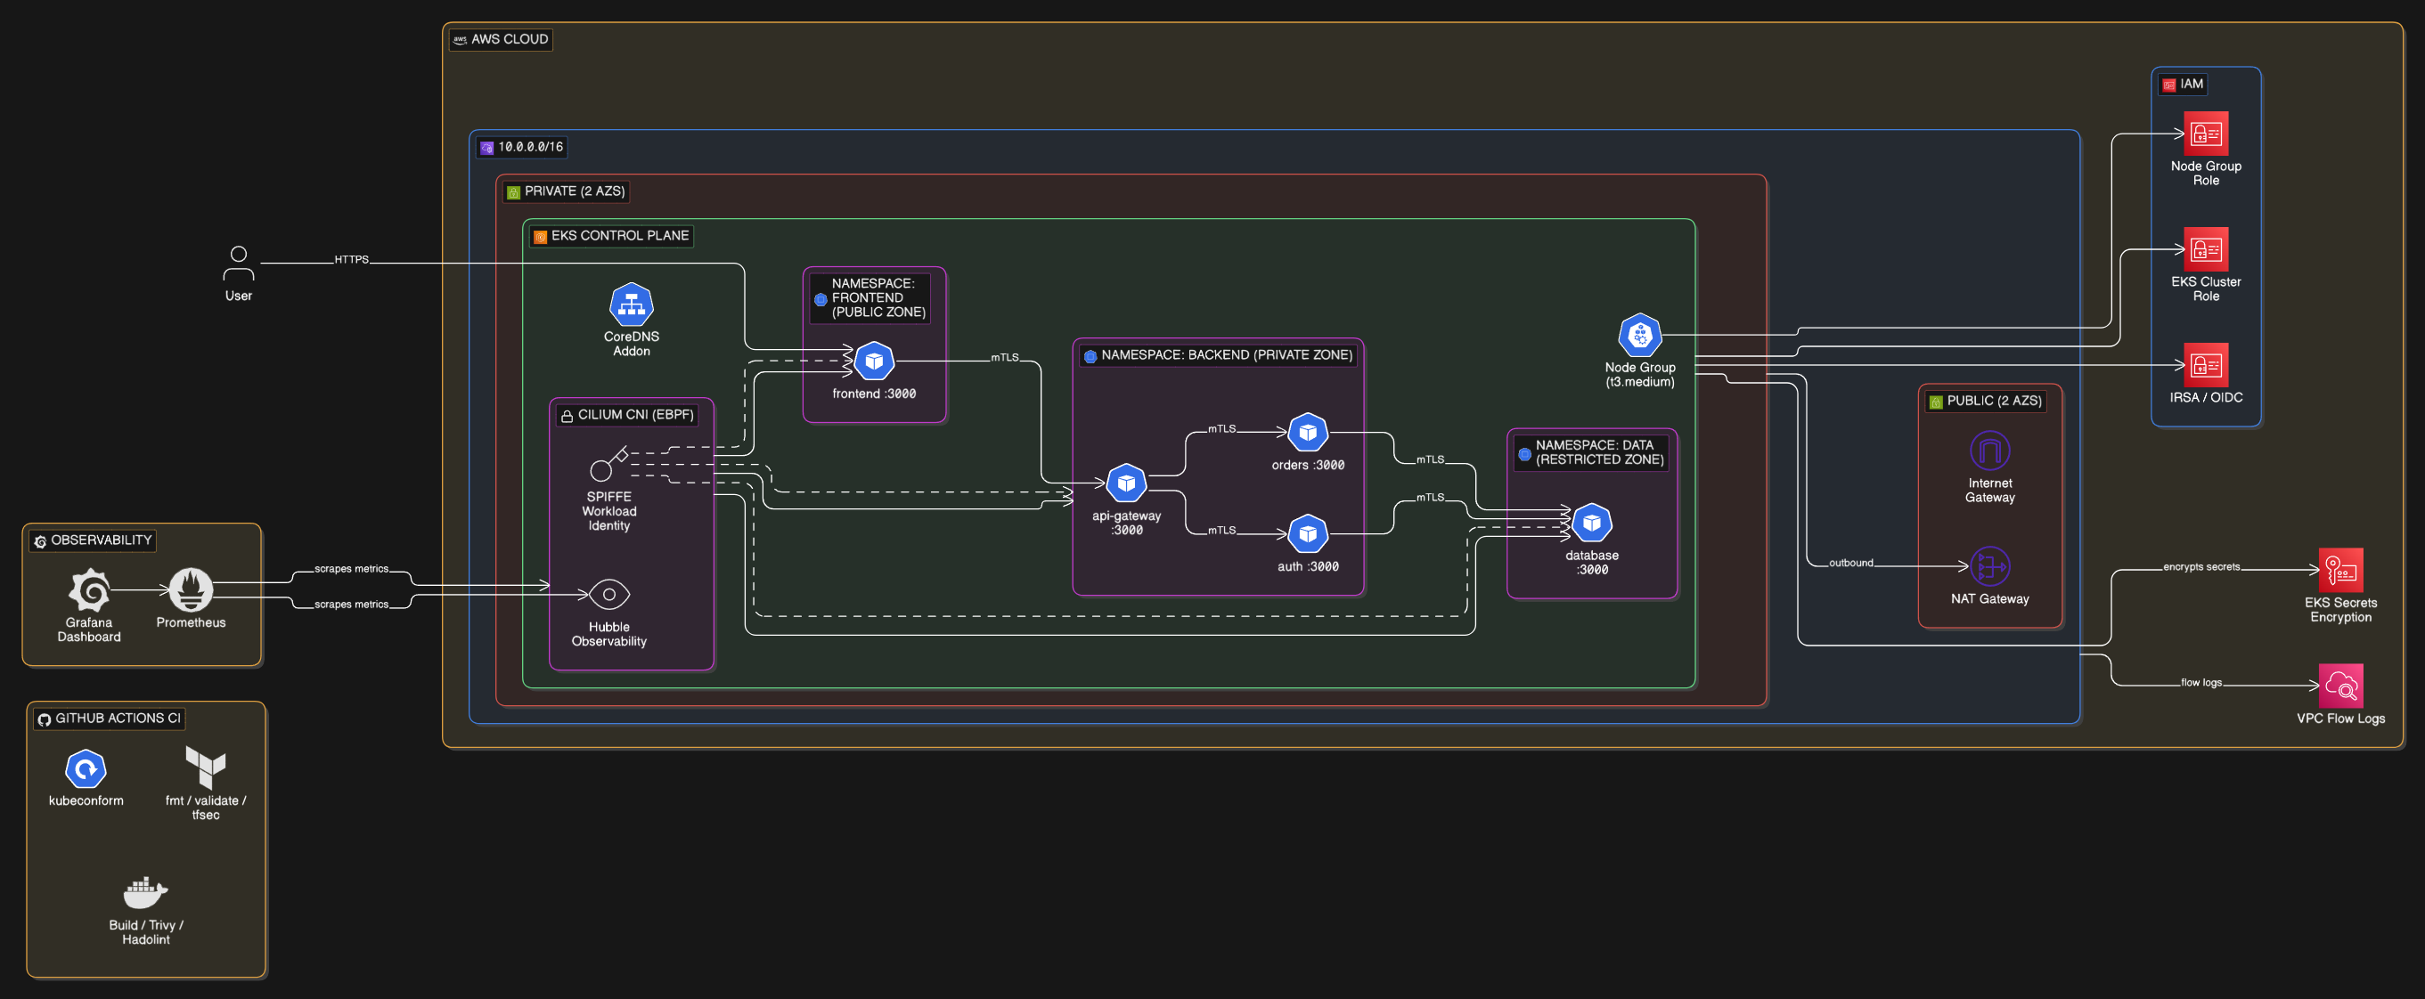The image size is (2425, 999).
Task: Select the NAMESPACE: FRONTEND (PUBLIC ZONE) label
Action: click(x=870, y=298)
